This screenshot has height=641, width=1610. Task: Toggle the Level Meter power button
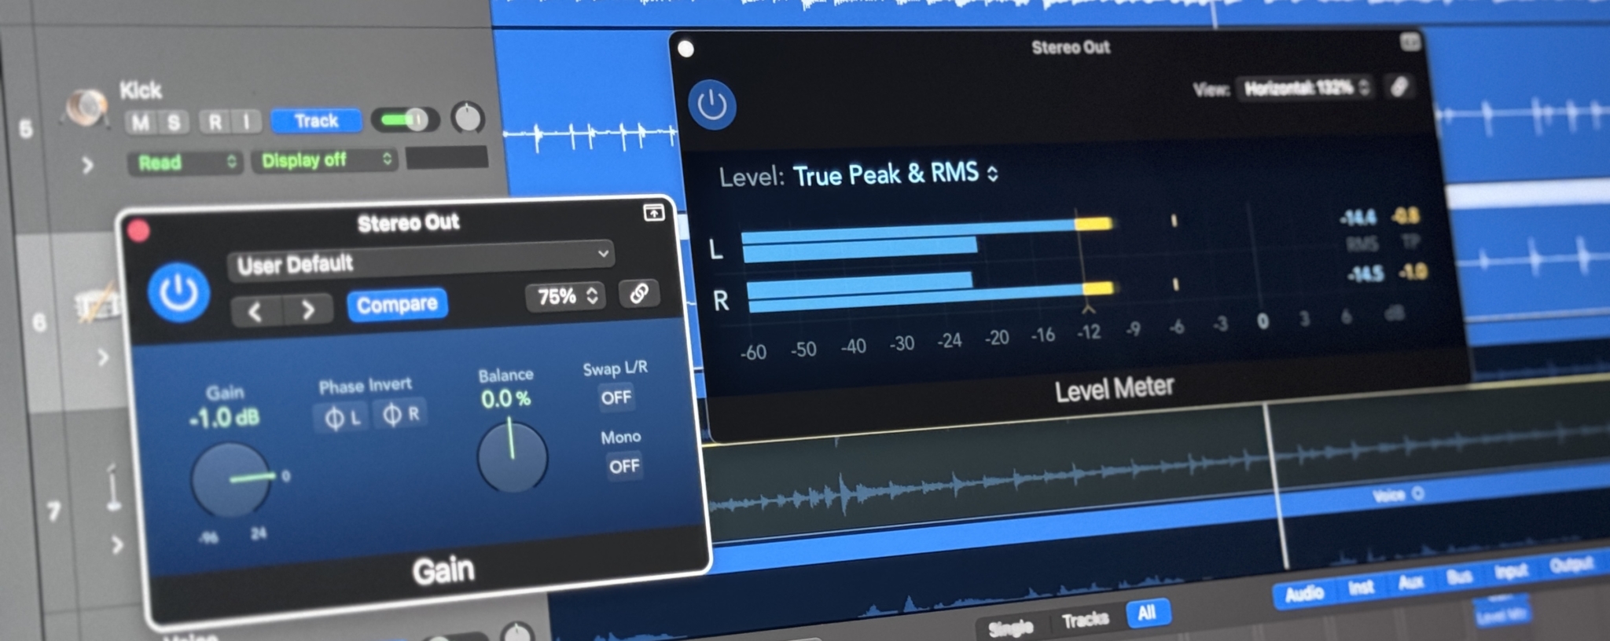[711, 105]
